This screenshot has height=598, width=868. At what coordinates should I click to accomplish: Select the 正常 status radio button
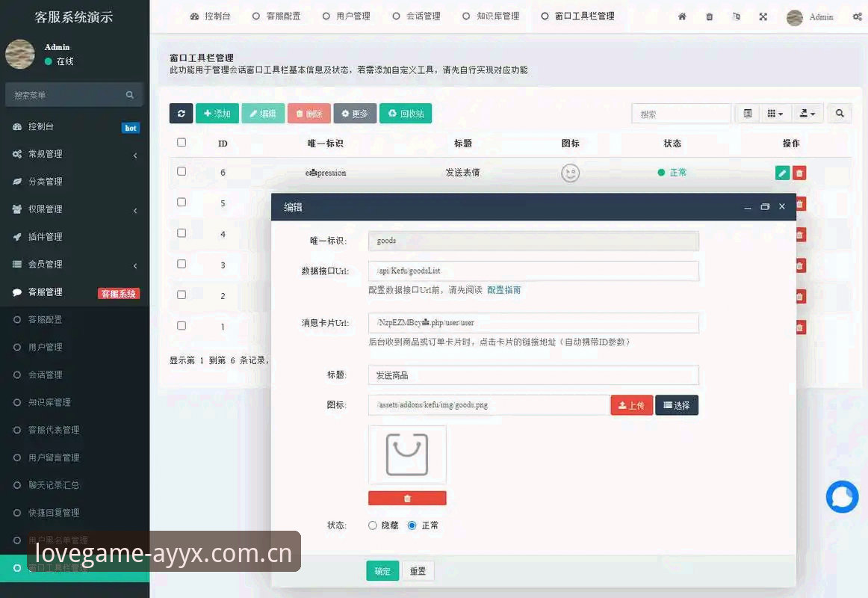[x=412, y=525]
